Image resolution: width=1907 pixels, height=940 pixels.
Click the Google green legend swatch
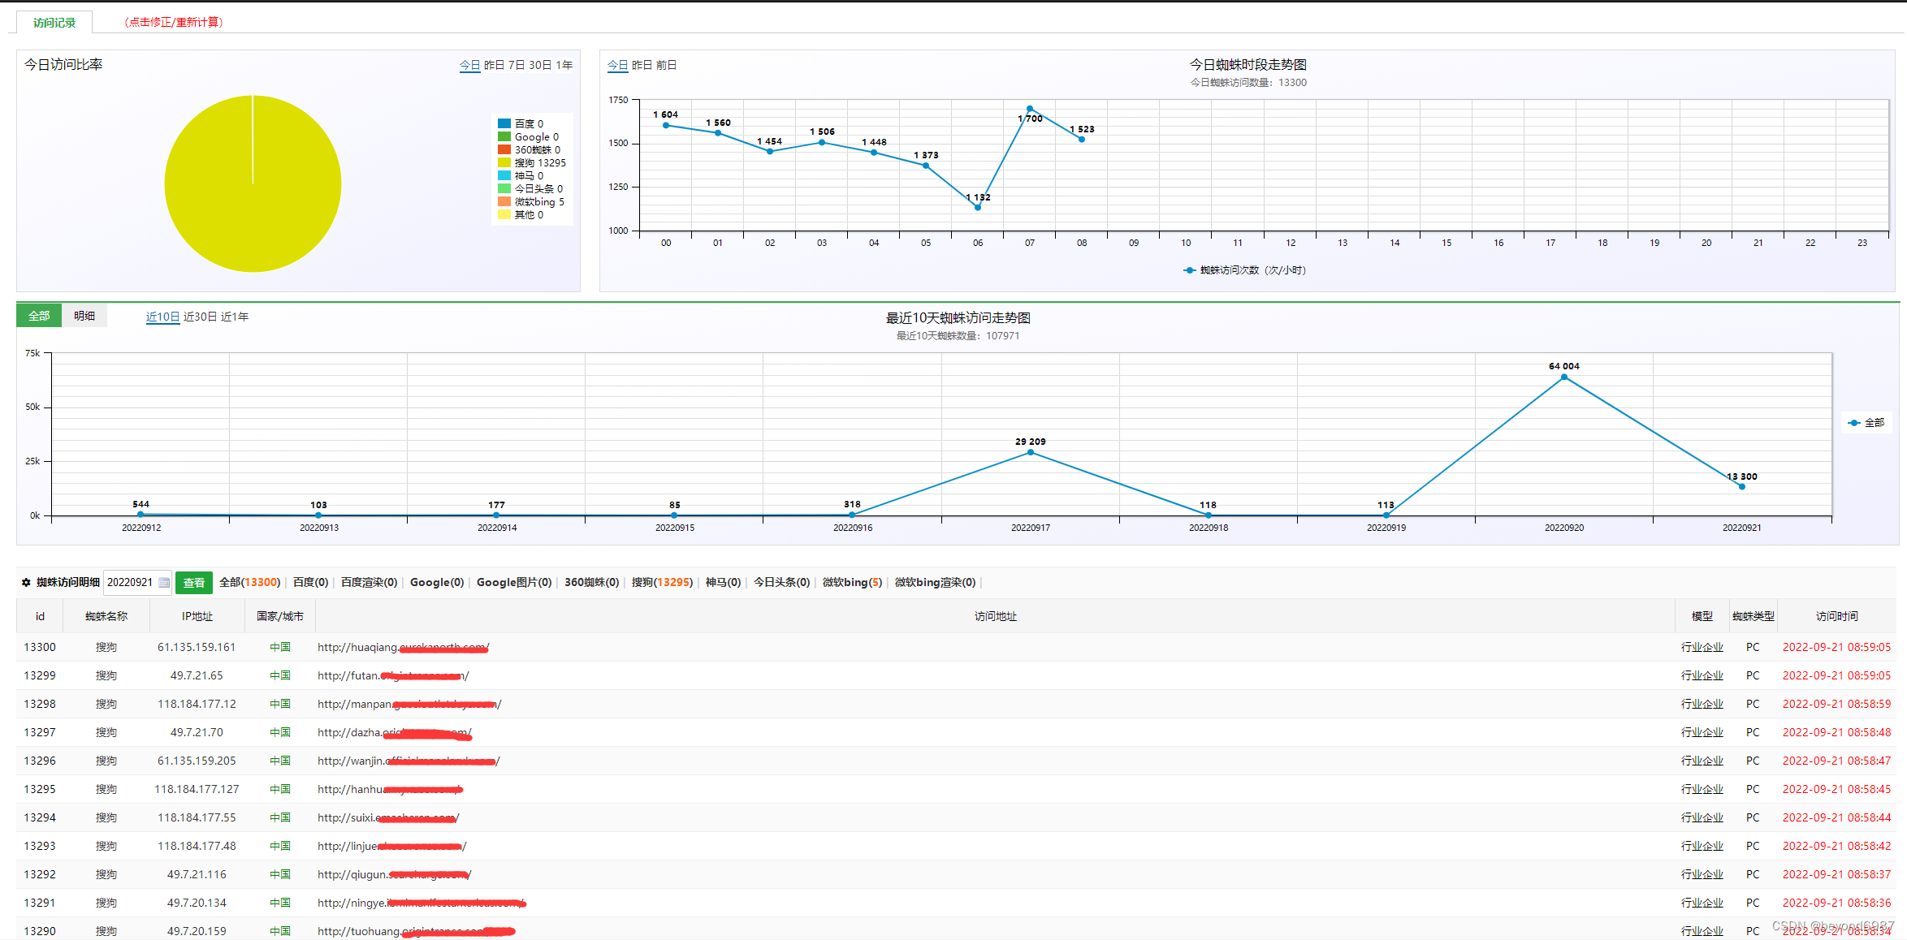[504, 136]
